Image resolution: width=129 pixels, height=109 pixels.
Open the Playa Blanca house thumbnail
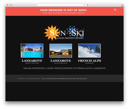tap(61, 51)
